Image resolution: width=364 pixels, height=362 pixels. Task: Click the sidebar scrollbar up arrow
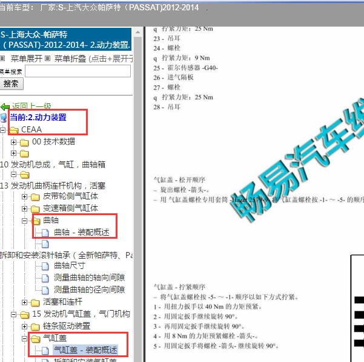(x=137, y=32)
